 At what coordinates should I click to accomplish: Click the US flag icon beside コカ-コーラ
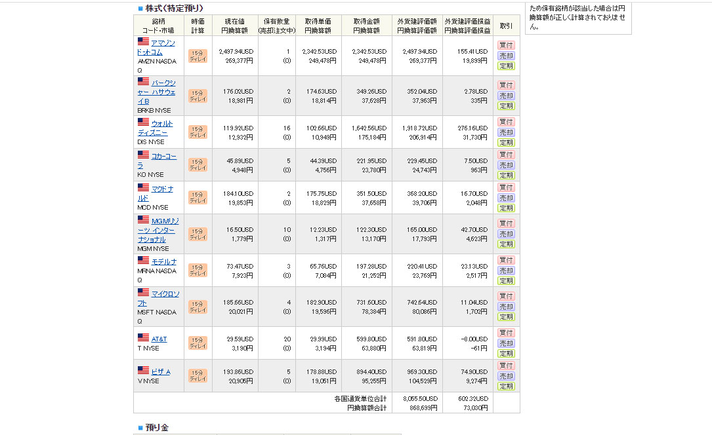point(143,155)
